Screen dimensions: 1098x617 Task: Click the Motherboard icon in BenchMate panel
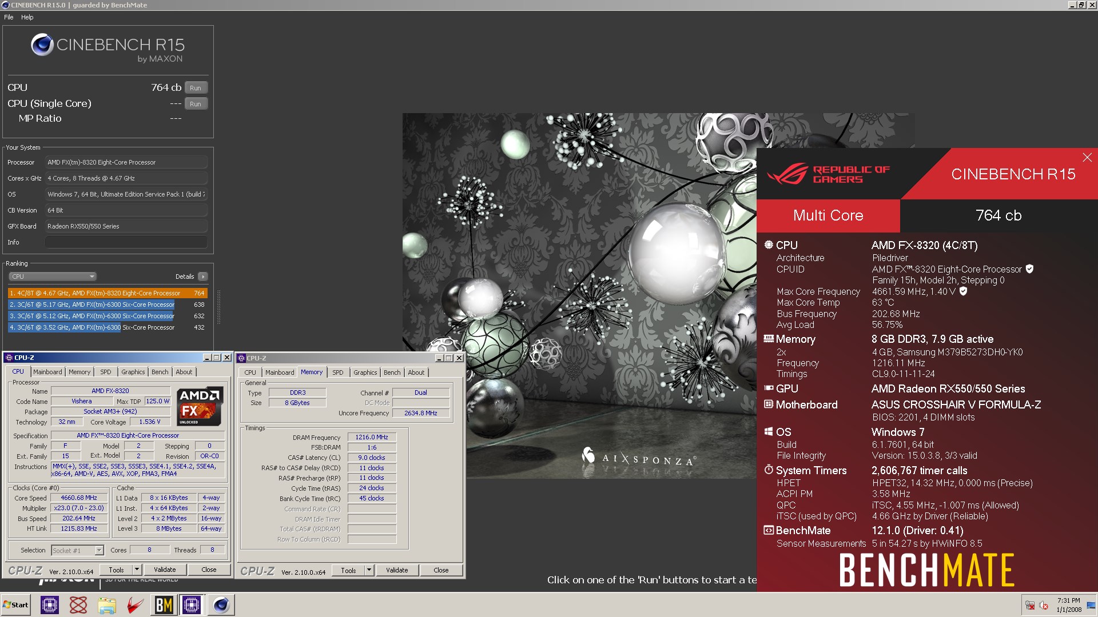pyautogui.click(x=769, y=404)
